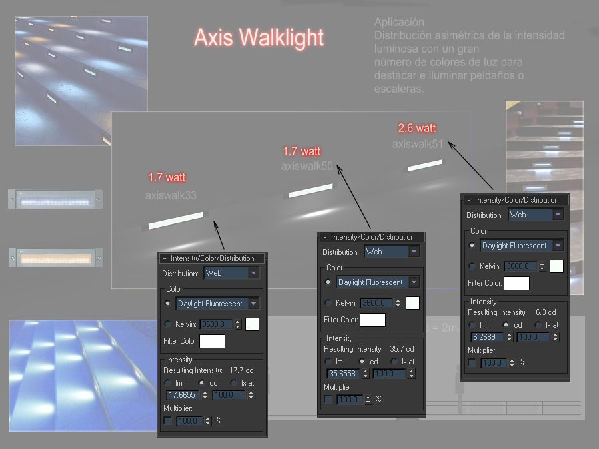Click the axiswalk50 label
The width and height of the screenshot is (599, 449).
307,166
